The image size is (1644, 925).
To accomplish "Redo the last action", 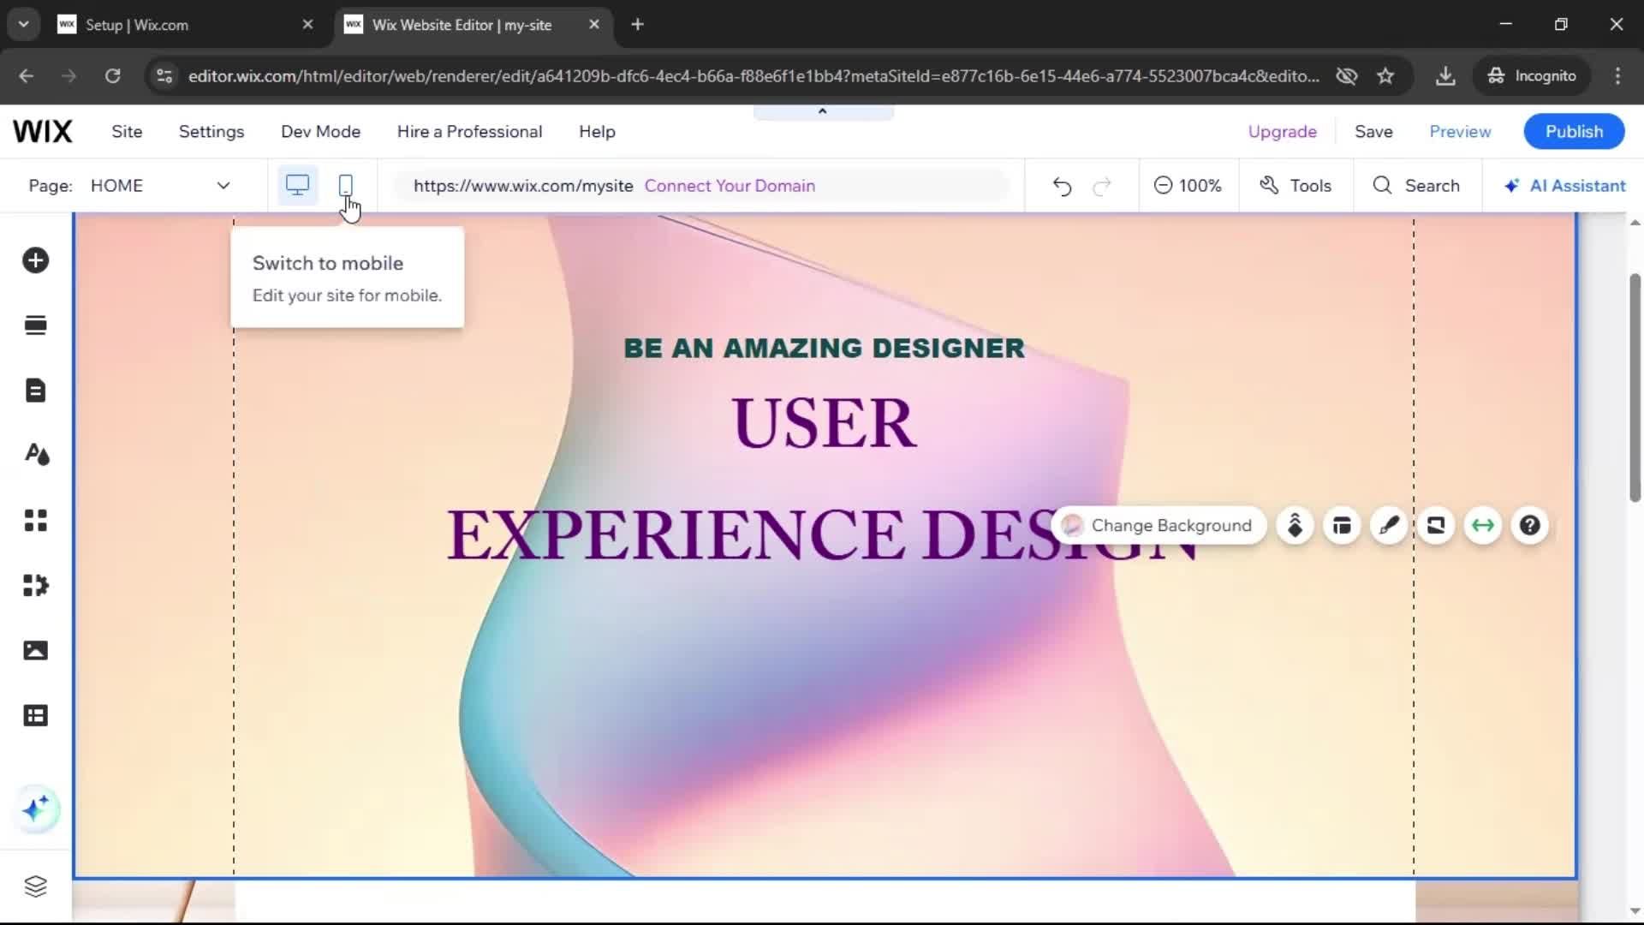I will point(1102,186).
